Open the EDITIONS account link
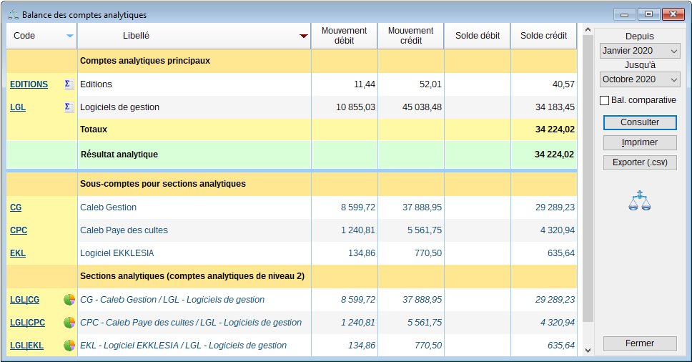The height and width of the screenshot is (362, 692). 29,84
